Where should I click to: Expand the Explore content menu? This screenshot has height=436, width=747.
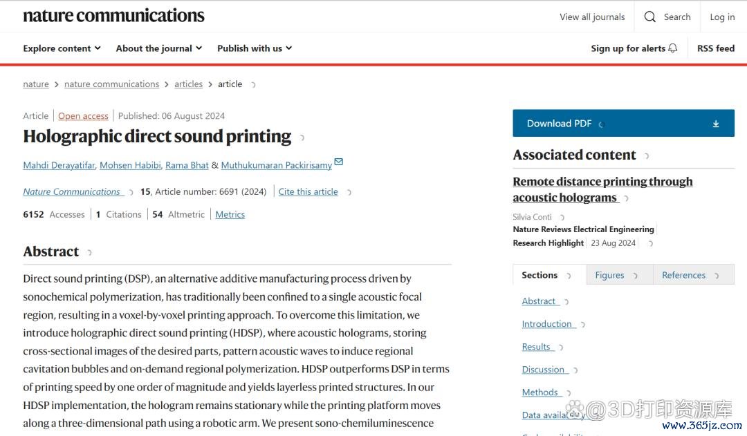[62, 48]
